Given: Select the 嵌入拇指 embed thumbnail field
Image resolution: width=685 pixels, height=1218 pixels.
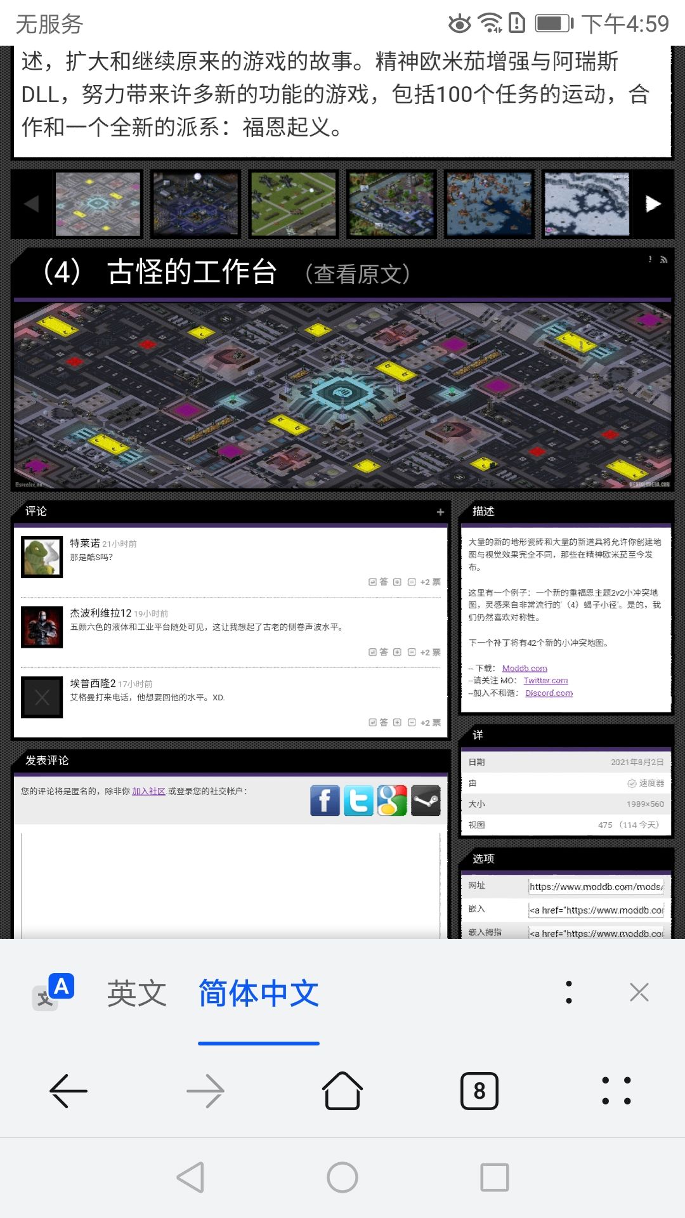Looking at the screenshot, I should [x=596, y=933].
